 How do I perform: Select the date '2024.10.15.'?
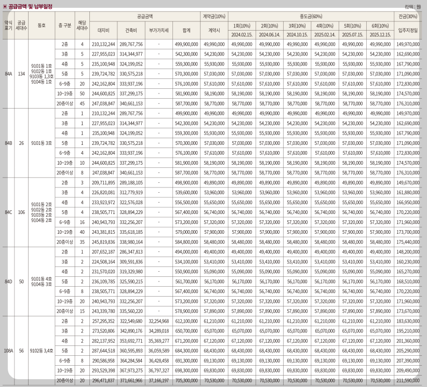point(297,35)
